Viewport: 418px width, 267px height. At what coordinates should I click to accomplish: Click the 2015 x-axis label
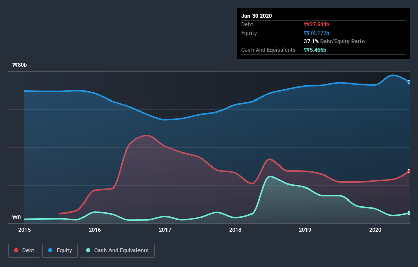[24, 230]
